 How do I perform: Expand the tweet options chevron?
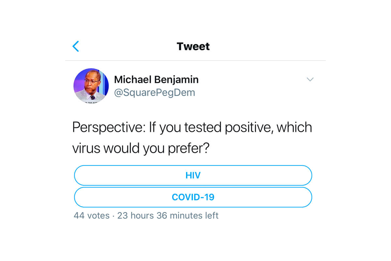310,79
